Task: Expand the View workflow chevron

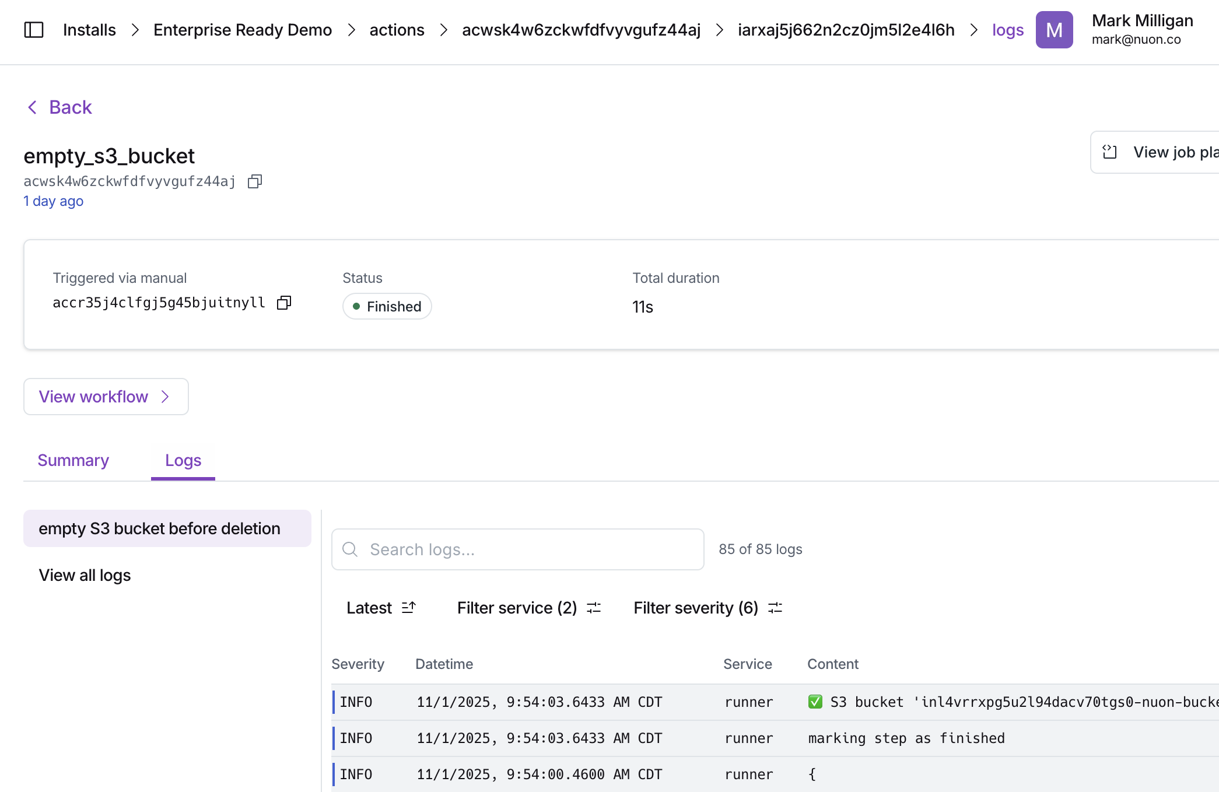Action: [165, 396]
